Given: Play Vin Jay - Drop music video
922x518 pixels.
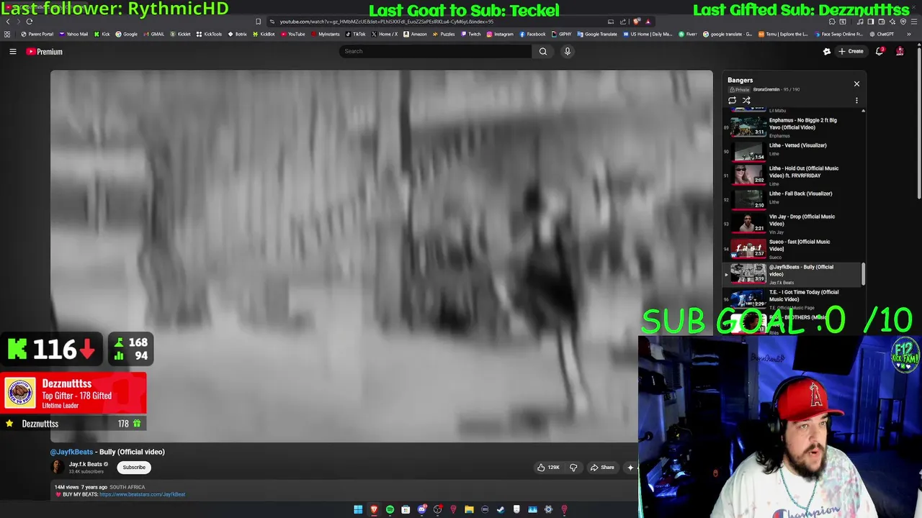Looking at the screenshot, I should (x=792, y=223).
